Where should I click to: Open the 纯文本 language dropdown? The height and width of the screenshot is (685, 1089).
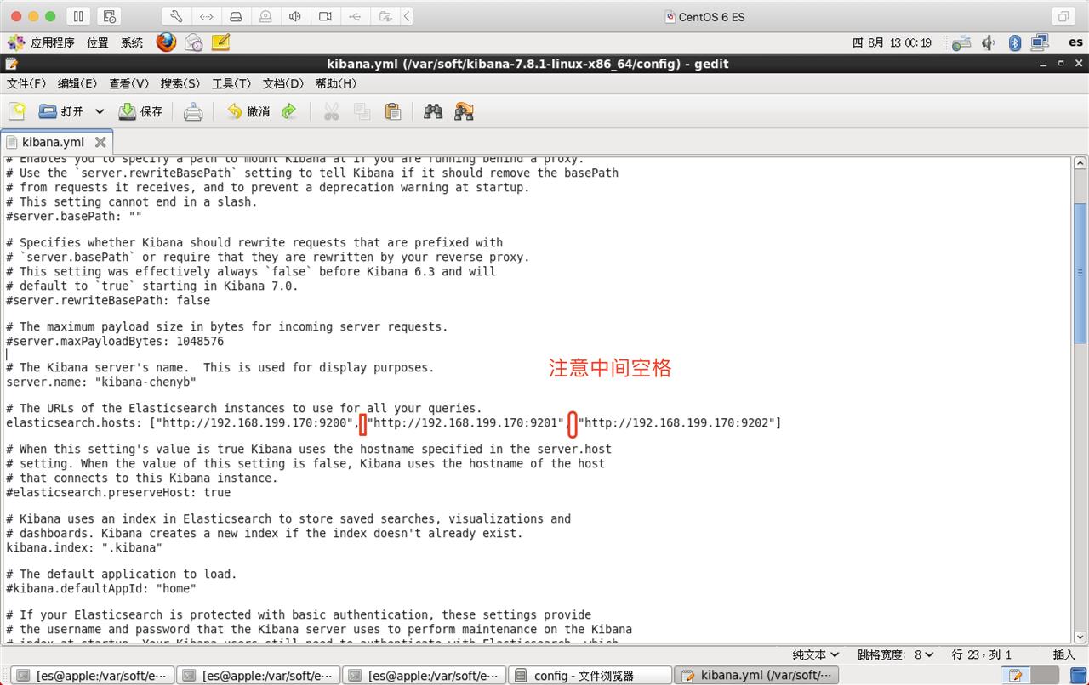click(816, 654)
